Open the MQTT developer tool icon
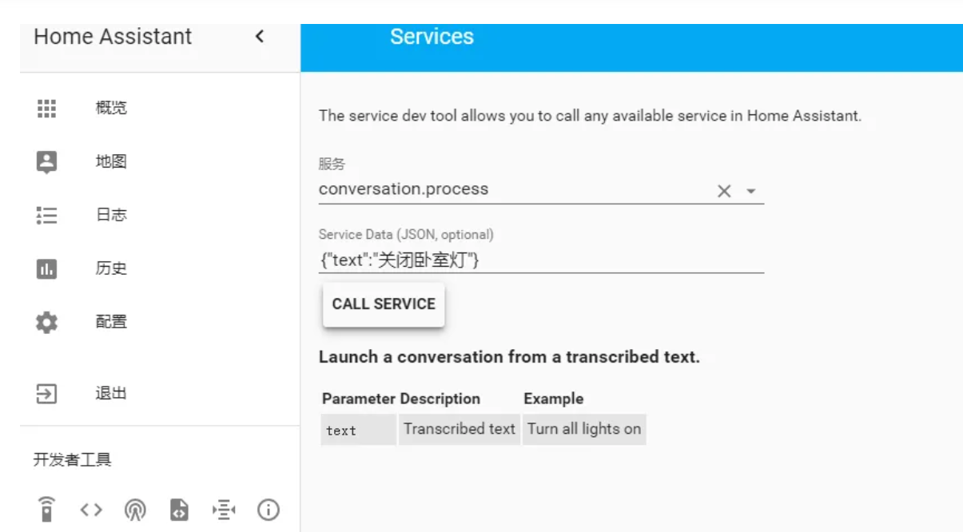The width and height of the screenshot is (963, 532). 224,509
